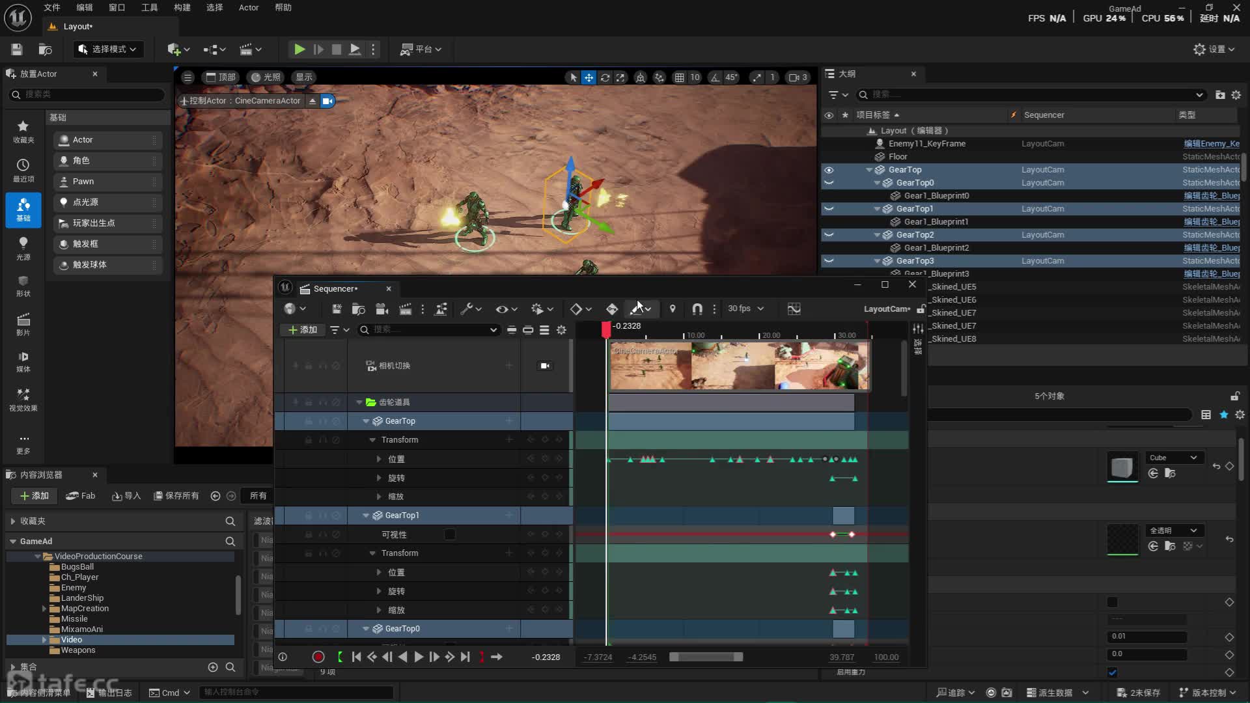Click the Sequencer 添加 track button
1250x703 pixels.
(303, 329)
